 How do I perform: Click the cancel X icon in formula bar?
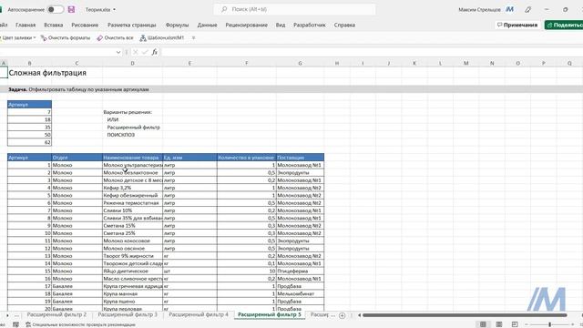coord(136,52)
